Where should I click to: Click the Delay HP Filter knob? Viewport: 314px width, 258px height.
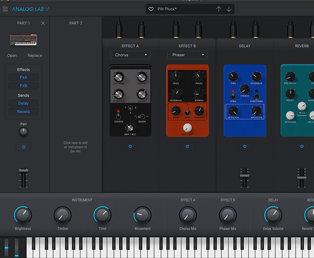coord(256,111)
